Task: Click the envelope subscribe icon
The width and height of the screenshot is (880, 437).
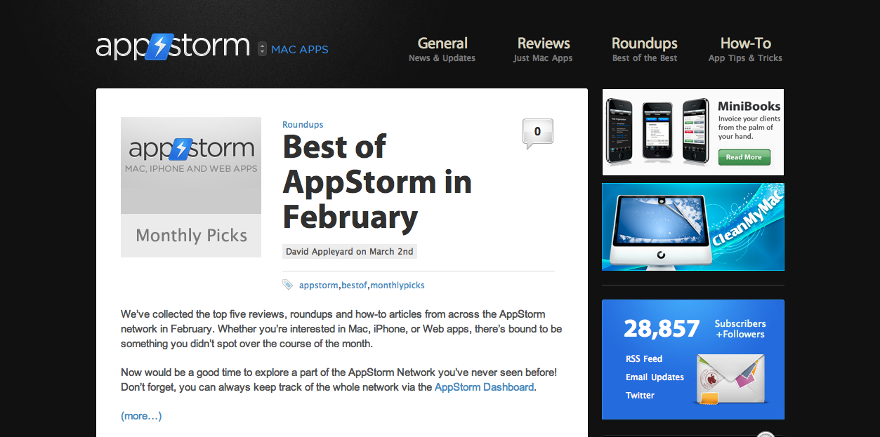Action: 730,379
